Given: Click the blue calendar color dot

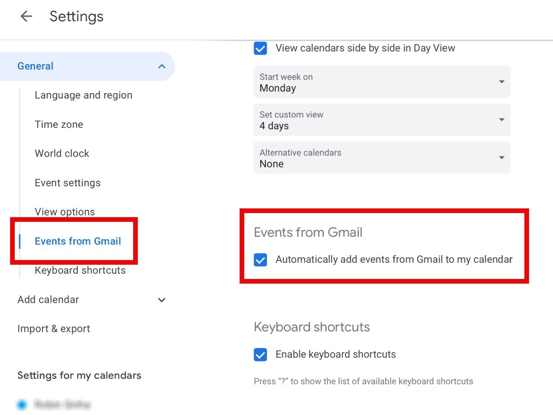Looking at the screenshot, I should [x=22, y=404].
